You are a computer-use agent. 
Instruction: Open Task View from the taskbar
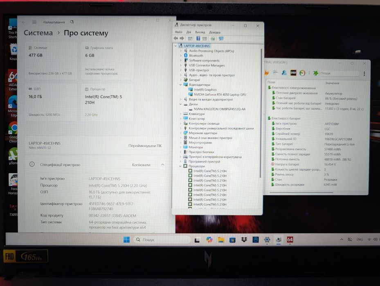pyautogui.click(x=197, y=240)
